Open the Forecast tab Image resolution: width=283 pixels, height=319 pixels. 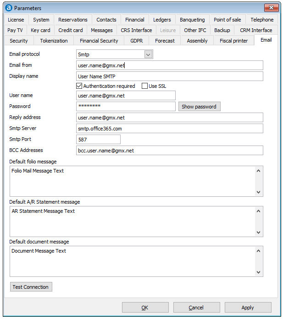165,41
